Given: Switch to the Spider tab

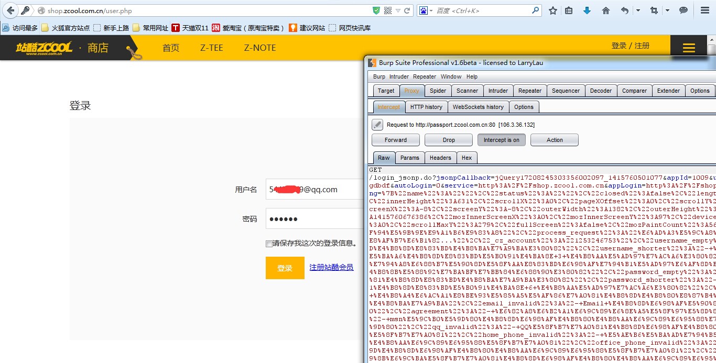Looking at the screenshot, I should 438,91.
